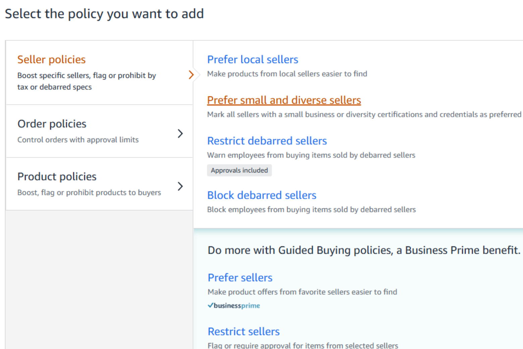The height and width of the screenshot is (349, 523).
Task: Click the 'Mark all sellers with a small business' description
Action: pos(364,114)
